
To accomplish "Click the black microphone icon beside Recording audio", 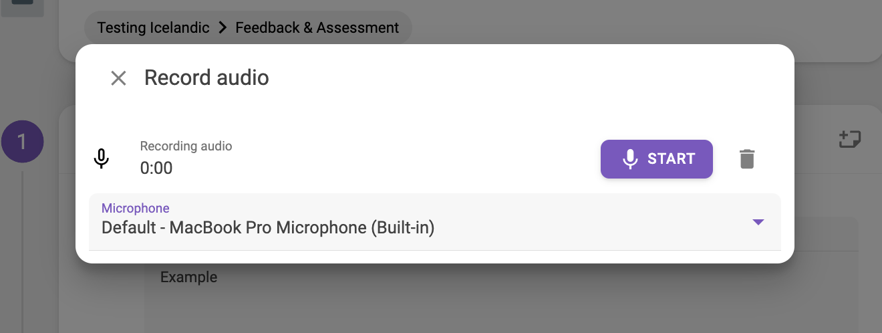I will 101,159.
